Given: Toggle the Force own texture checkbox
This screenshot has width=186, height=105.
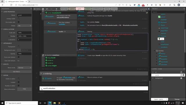Looking at the screenshot, I should click(x=19, y=57).
